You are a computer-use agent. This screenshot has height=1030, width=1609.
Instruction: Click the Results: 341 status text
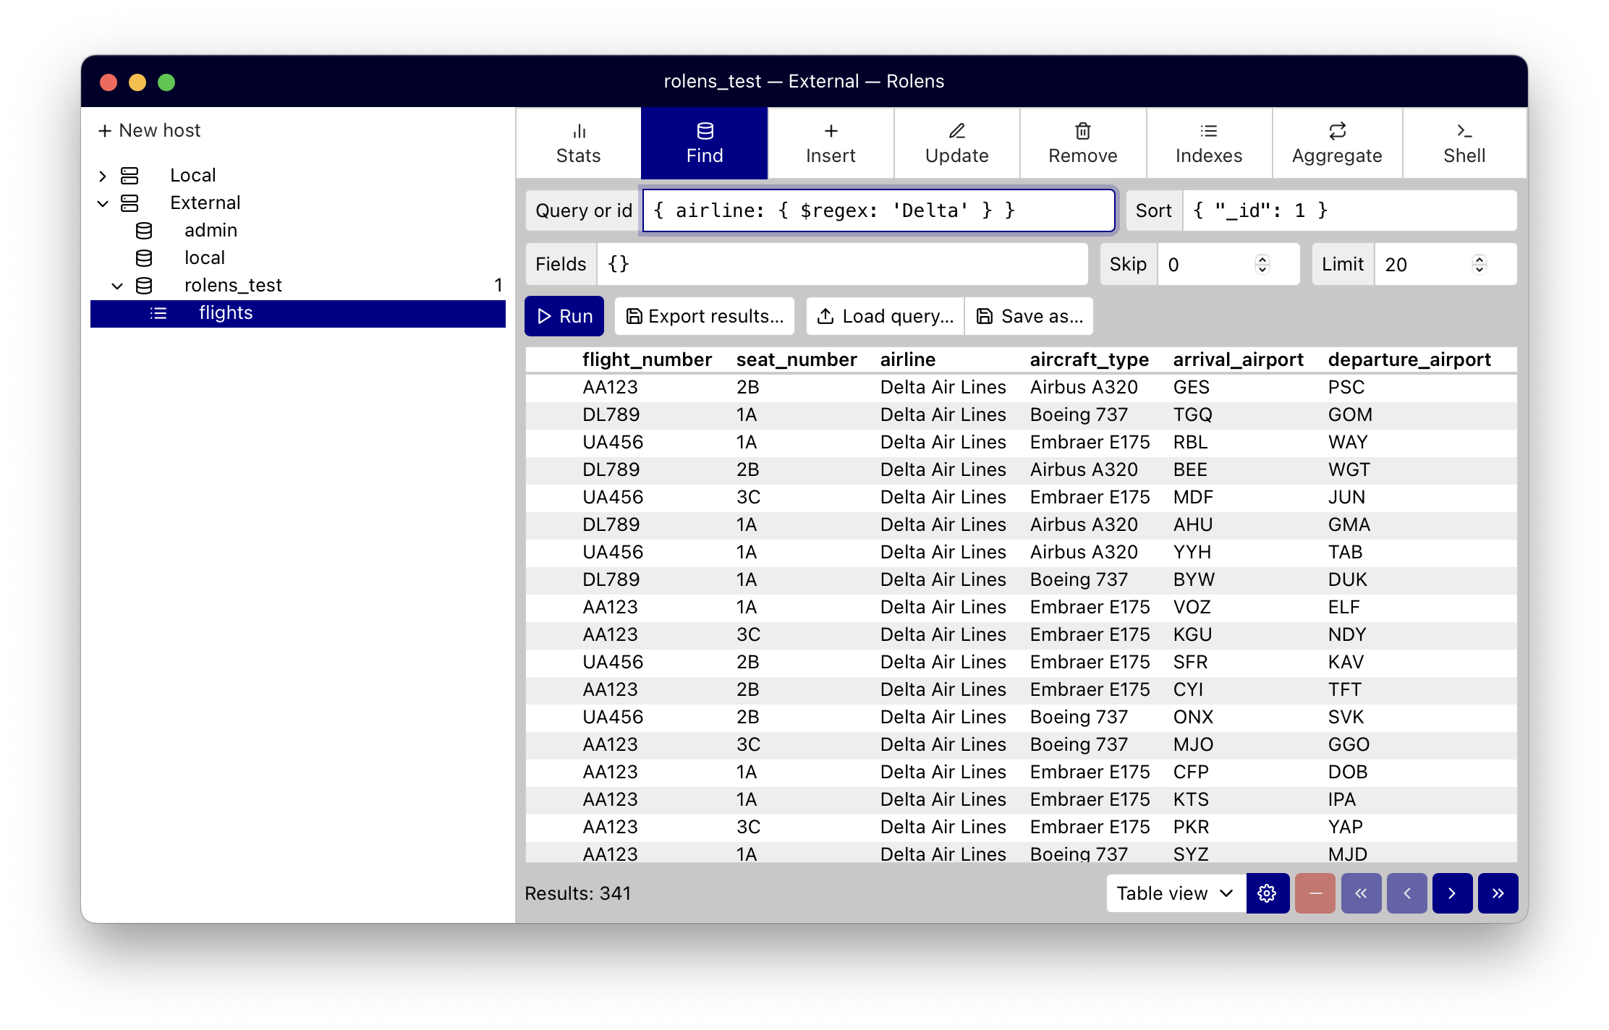(x=577, y=893)
